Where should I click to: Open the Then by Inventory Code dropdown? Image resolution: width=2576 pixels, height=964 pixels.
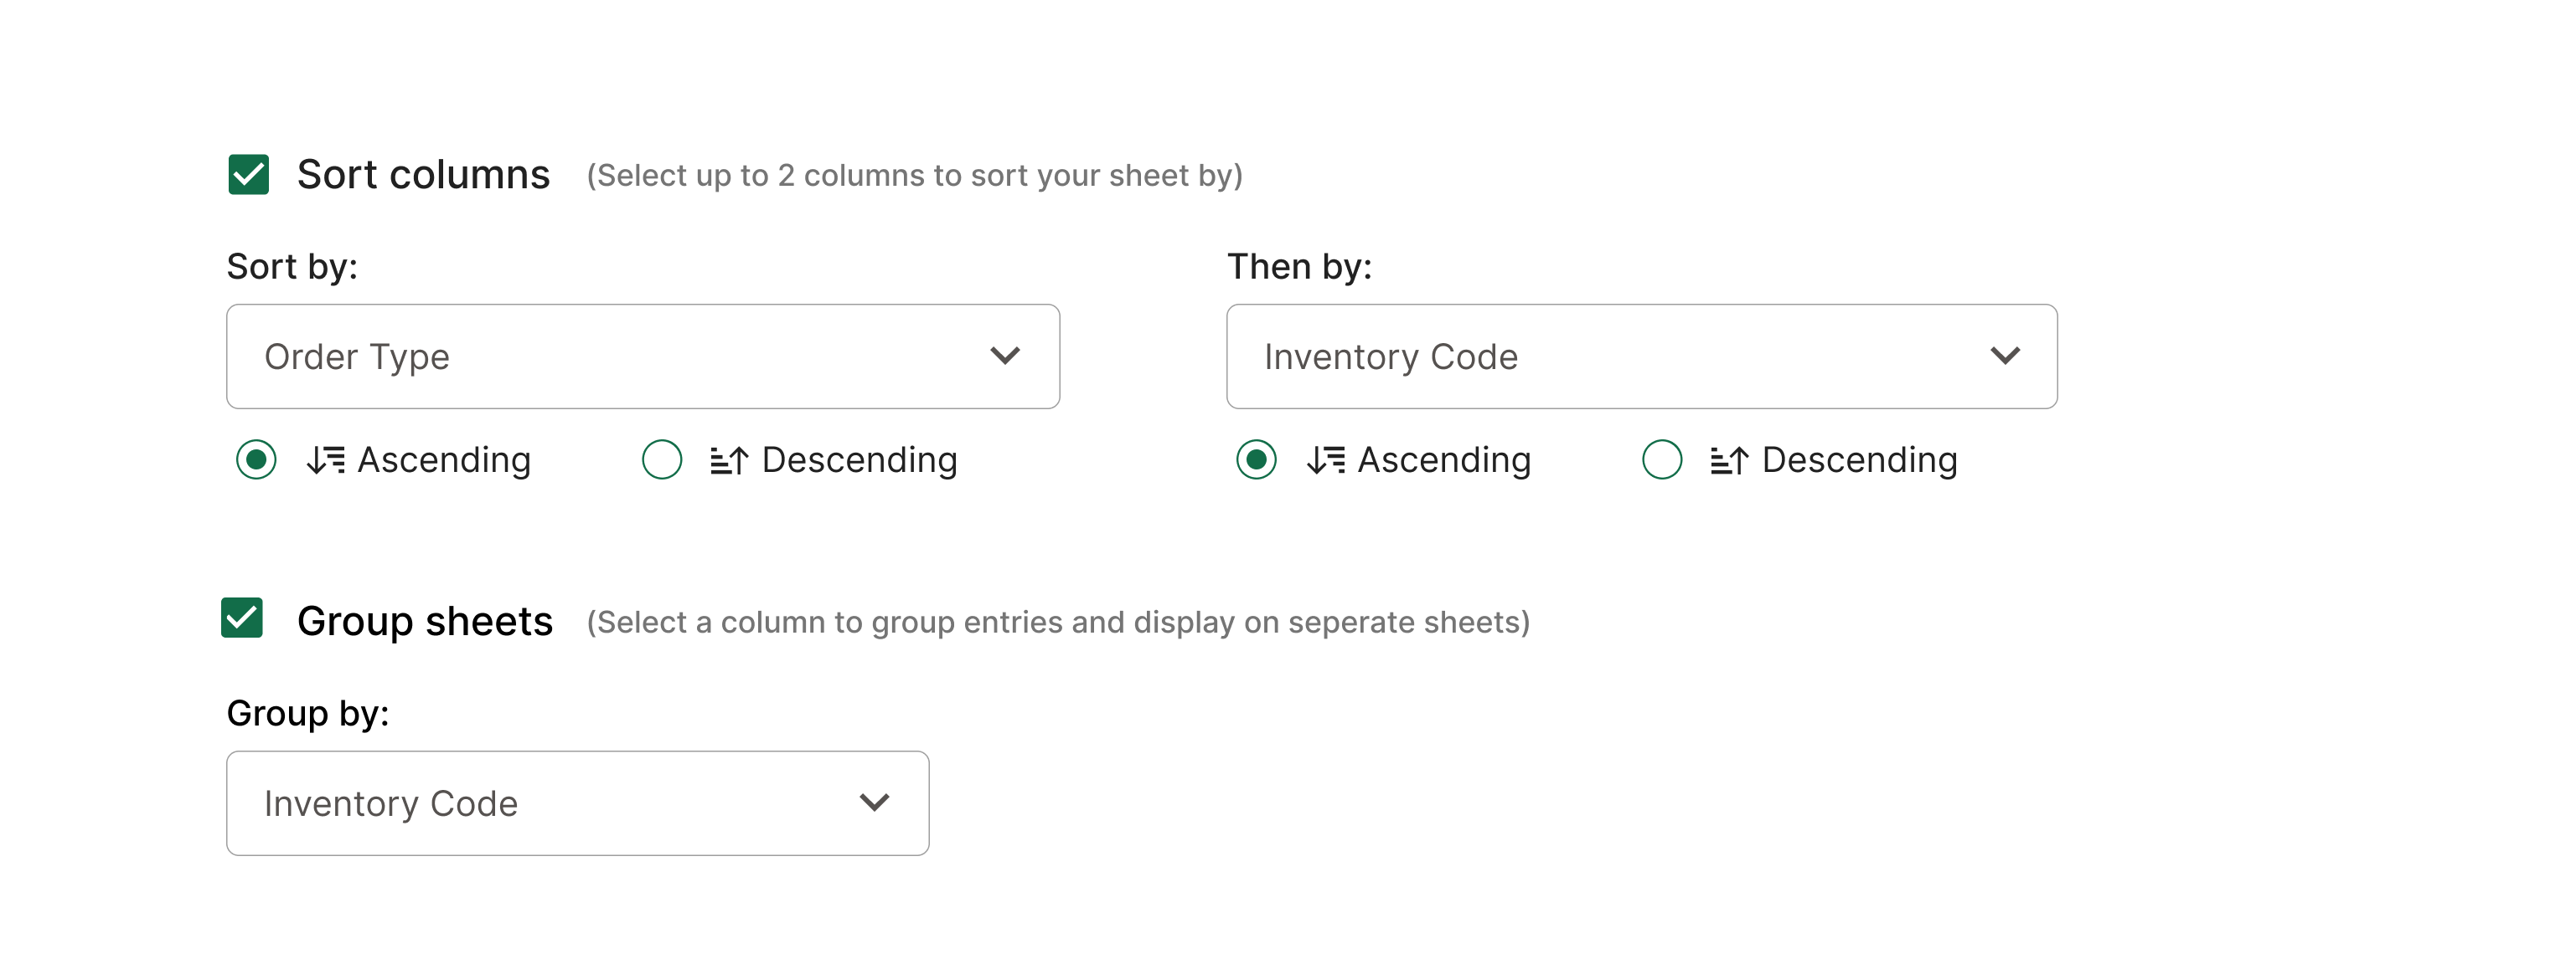[1642, 356]
